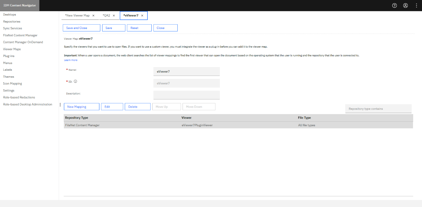422x207 pixels.
Task: Close the New Viewer Map tab
Action: point(93,16)
